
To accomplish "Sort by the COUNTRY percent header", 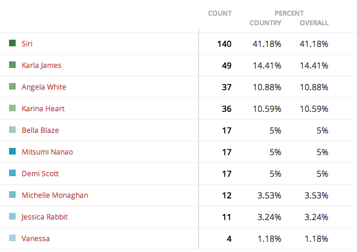I will 265,23.
